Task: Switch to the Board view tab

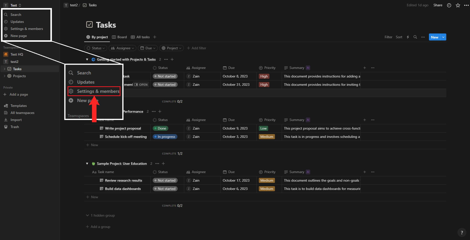Action: [119, 37]
